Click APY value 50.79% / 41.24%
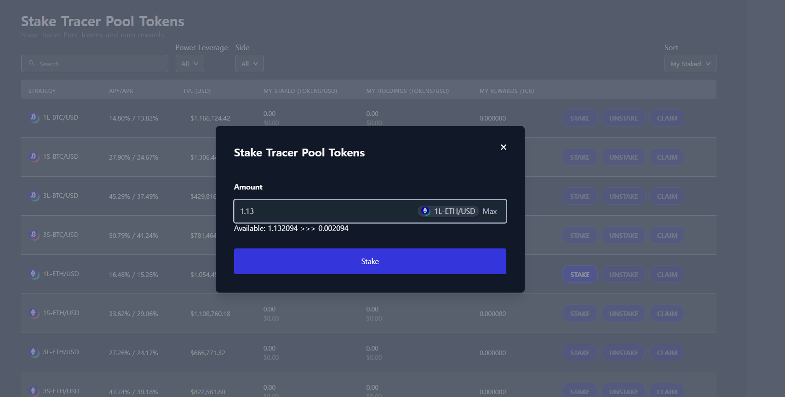785x397 pixels. (133, 236)
